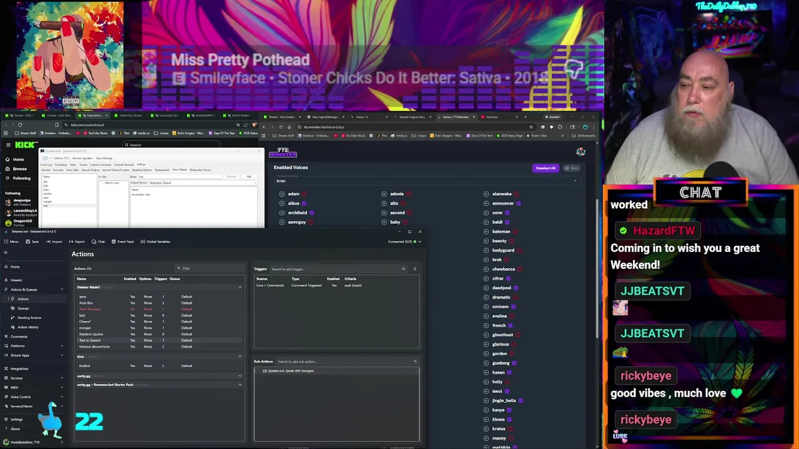Toggle the eminem voice checkbox
The height and width of the screenshot is (449, 799).
[x=514, y=307]
